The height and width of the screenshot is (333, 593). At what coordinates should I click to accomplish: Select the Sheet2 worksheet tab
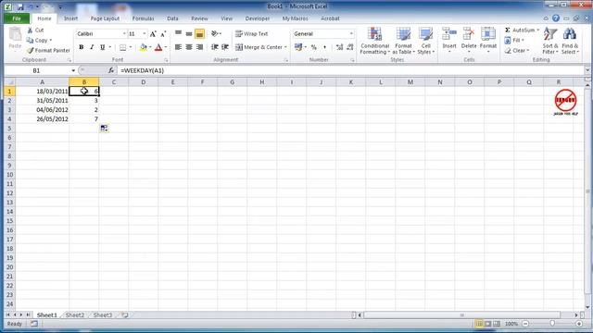75,314
